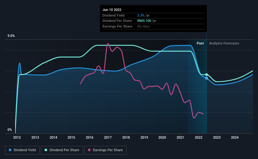Click the 2020 year axis label
This screenshot has width=258, height=159.
[x=162, y=137]
